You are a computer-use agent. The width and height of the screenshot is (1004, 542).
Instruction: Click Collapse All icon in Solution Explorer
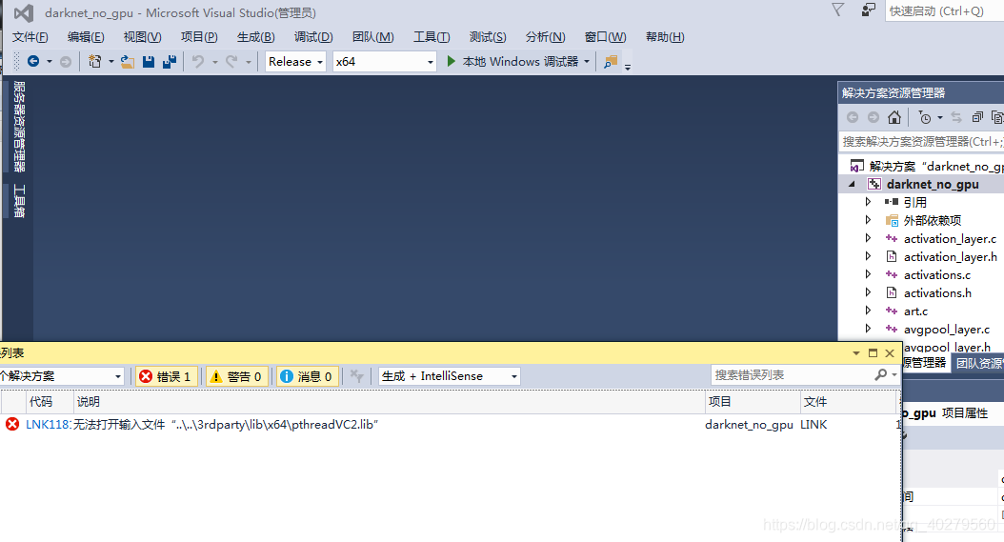[x=977, y=117]
